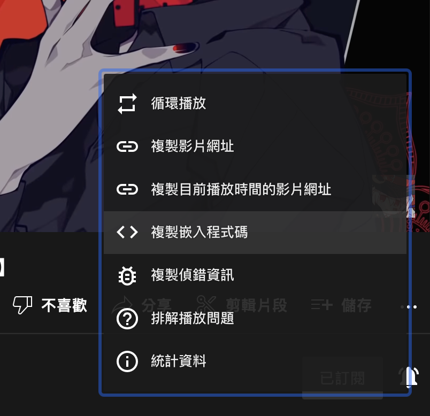Screen dimensions: 430x416
Task: Click the video artwork with red fingernail
Action: coord(49,115)
